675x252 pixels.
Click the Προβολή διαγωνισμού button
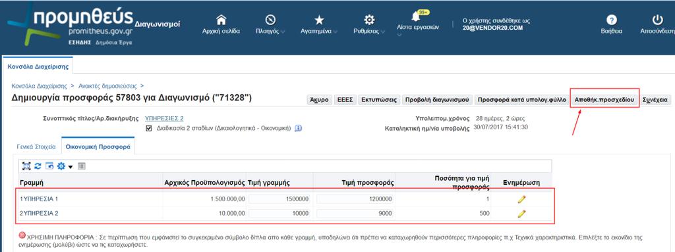[x=437, y=100]
